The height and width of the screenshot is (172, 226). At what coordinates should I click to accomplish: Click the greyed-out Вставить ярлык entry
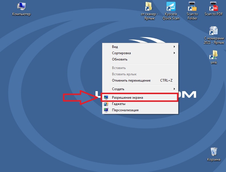[x=124, y=74]
